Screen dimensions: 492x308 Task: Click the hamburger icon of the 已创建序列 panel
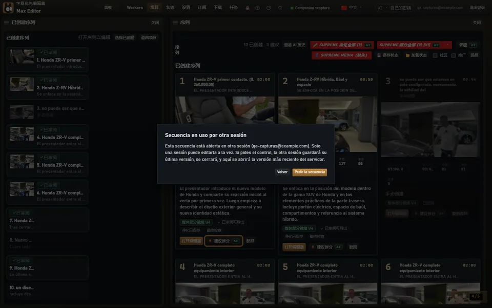coord(6,23)
